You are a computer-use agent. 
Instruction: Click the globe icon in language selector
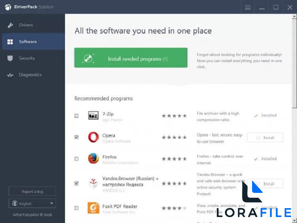pos(15,203)
